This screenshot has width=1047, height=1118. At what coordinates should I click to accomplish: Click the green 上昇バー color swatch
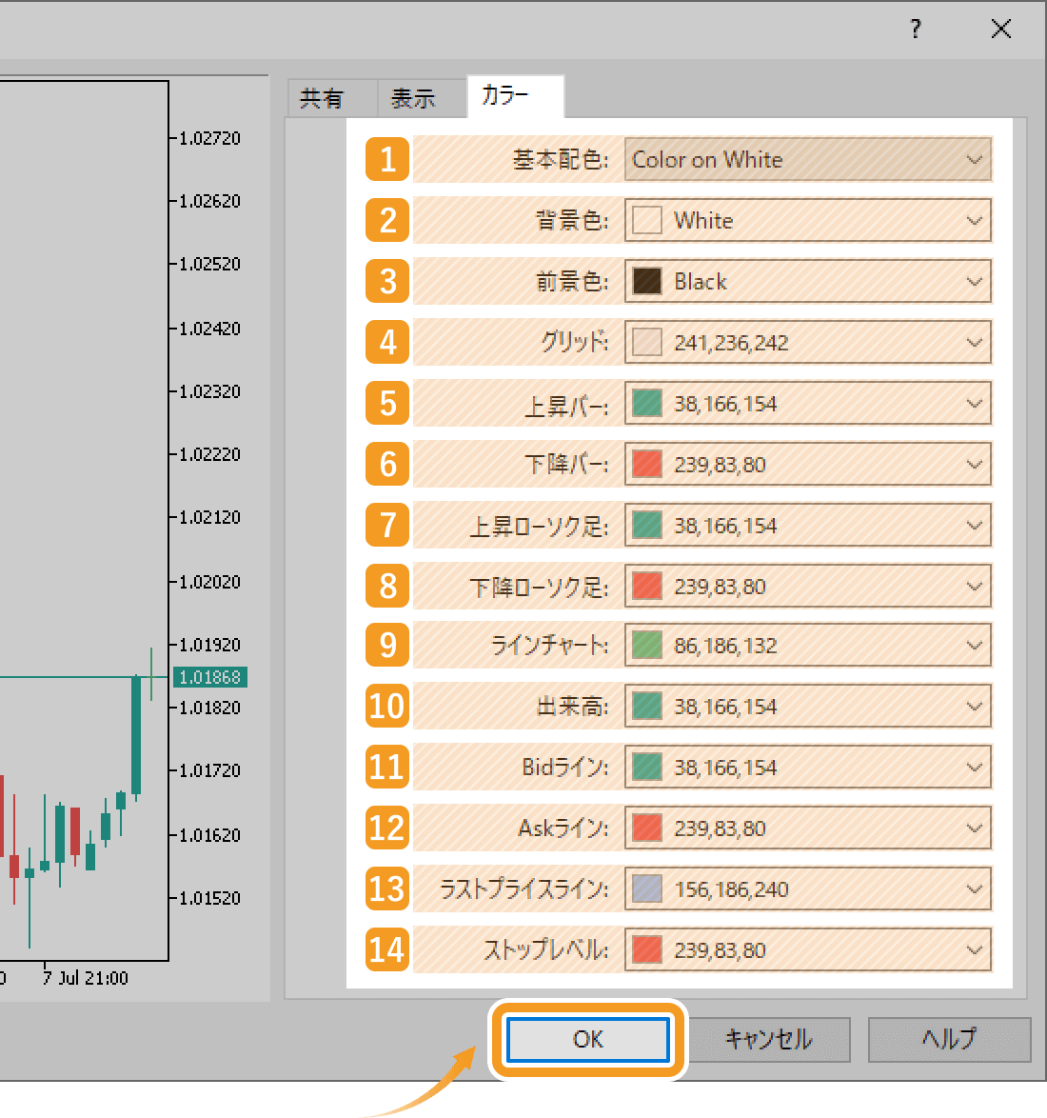[x=647, y=404]
